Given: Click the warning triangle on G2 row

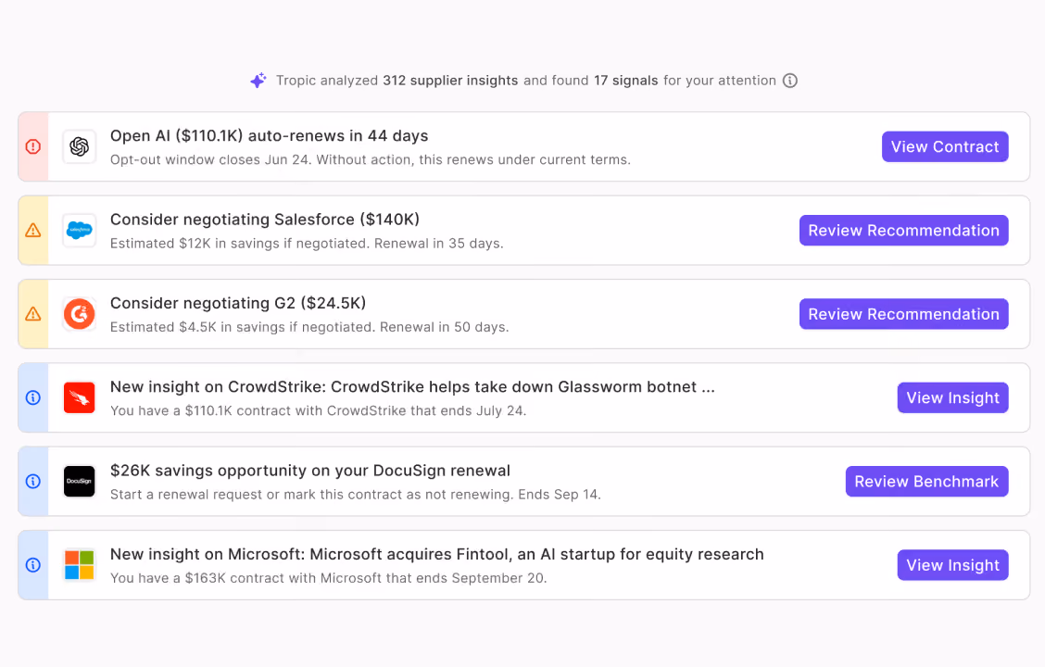Looking at the screenshot, I should coord(32,314).
